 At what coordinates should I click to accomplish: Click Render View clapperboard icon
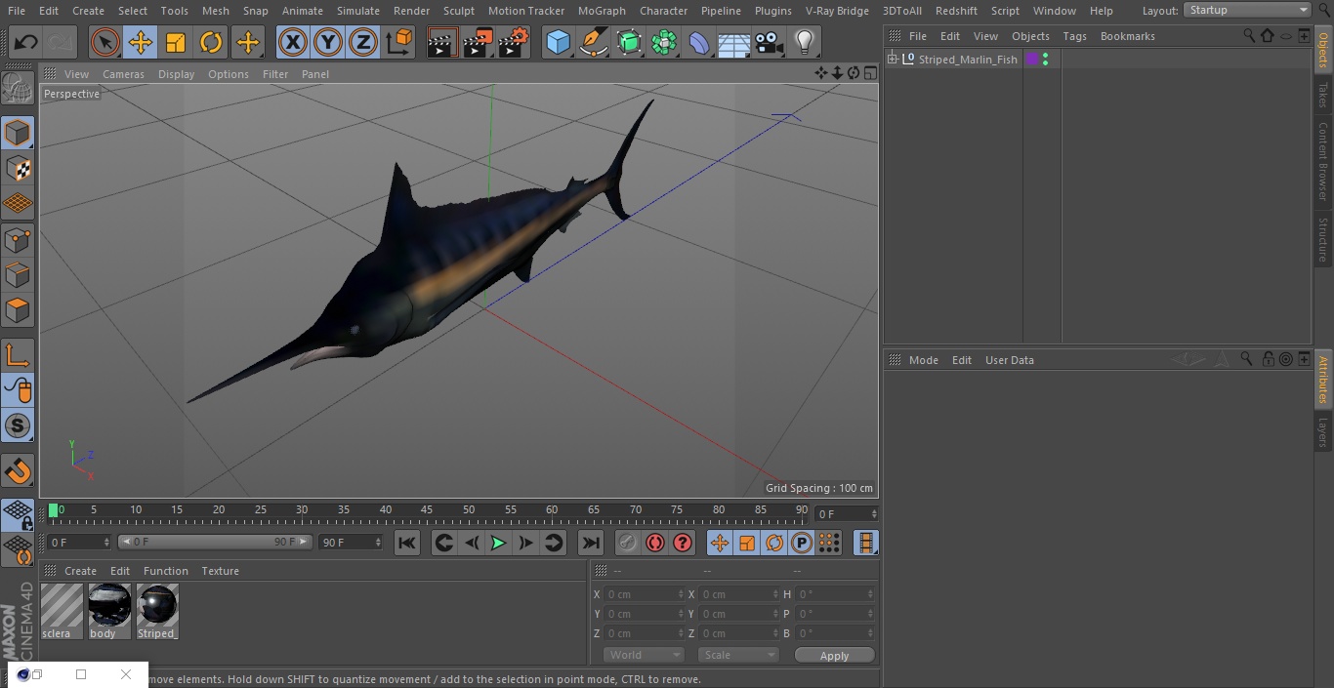[442, 42]
